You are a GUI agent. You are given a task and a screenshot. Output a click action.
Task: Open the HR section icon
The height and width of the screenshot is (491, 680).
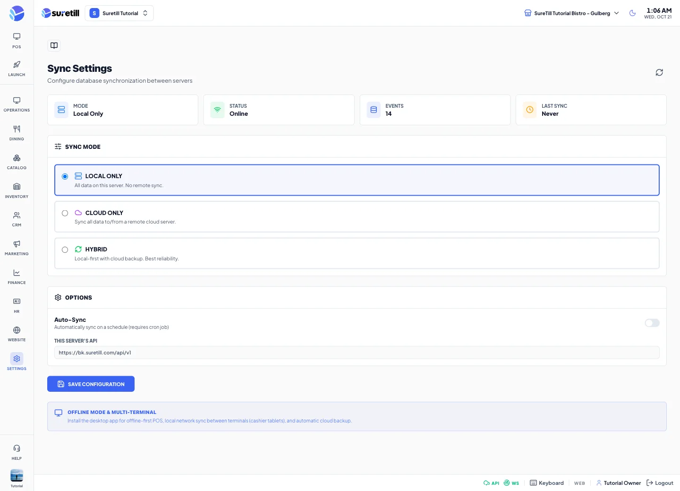pos(17,301)
